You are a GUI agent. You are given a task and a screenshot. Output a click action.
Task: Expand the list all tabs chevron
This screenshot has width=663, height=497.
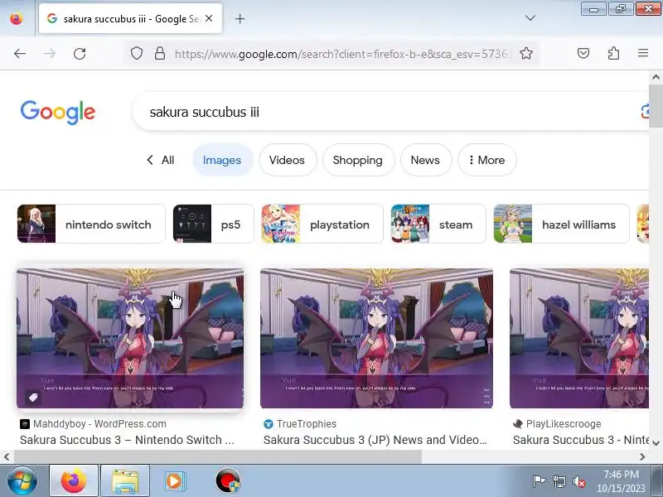530,18
